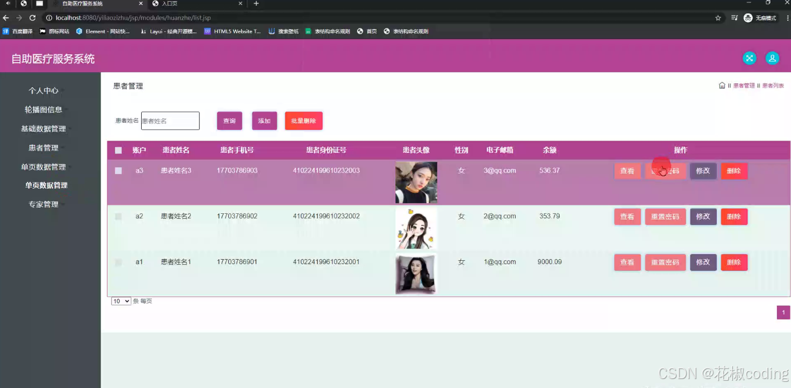Click the home icon in breadcrumb

[x=722, y=85]
